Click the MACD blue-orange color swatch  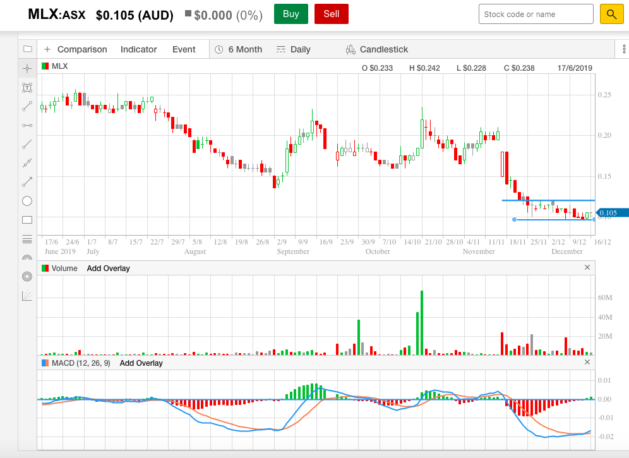coord(45,363)
